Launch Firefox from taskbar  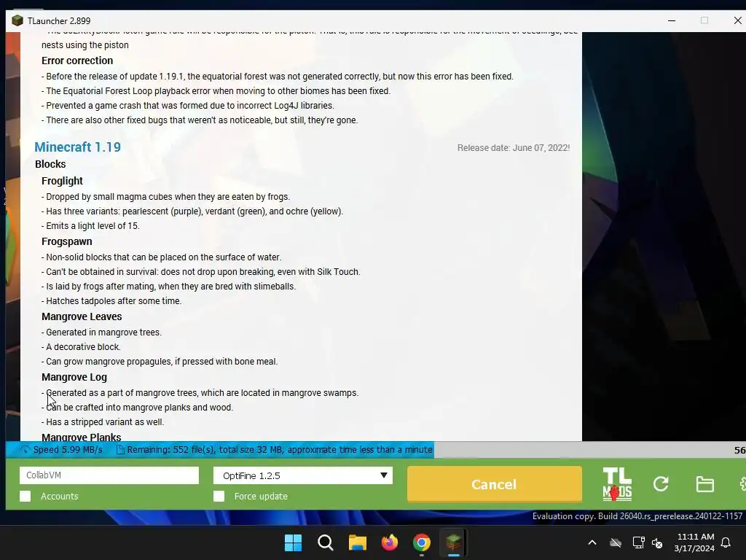[x=390, y=542]
